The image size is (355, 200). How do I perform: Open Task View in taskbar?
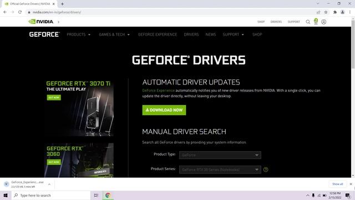pos(96,195)
